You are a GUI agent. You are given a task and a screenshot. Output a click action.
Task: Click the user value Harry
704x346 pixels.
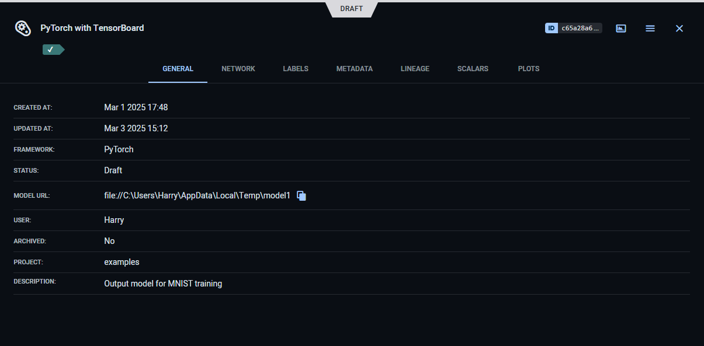point(114,220)
